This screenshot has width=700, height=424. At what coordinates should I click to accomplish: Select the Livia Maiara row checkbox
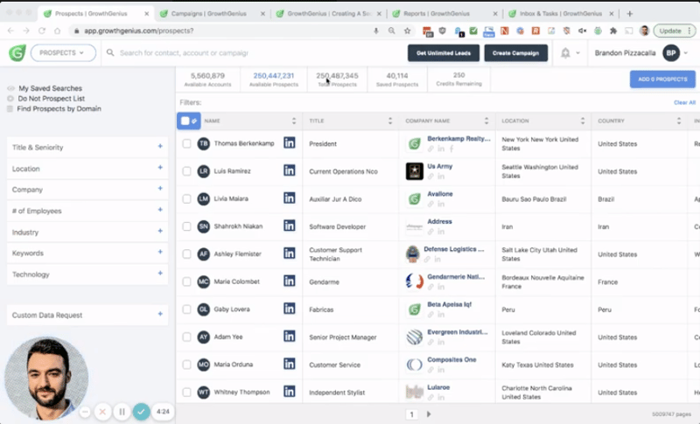[186, 198]
